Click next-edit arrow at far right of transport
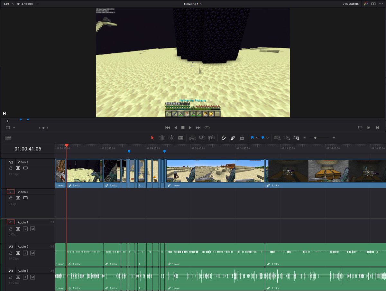This screenshot has width=386, height=291. pos(369,128)
